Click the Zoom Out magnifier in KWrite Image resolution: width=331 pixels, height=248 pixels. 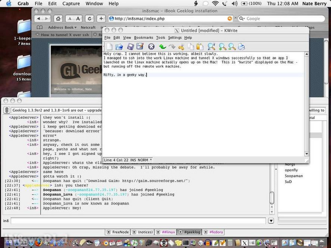pos(232,47)
